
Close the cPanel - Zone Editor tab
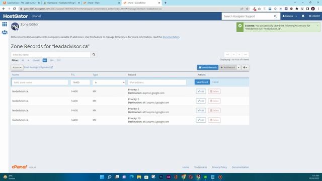pos(159,3)
